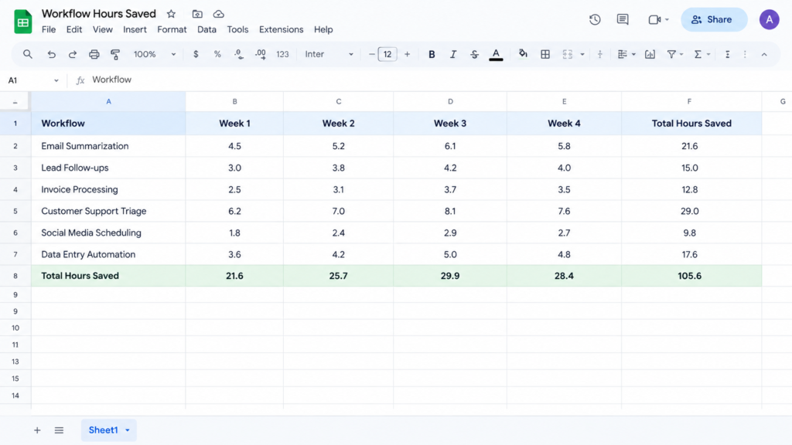Viewport: 792px width, 445px height.
Task: Open the Google Sheets home icon
Action: tap(22, 22)
